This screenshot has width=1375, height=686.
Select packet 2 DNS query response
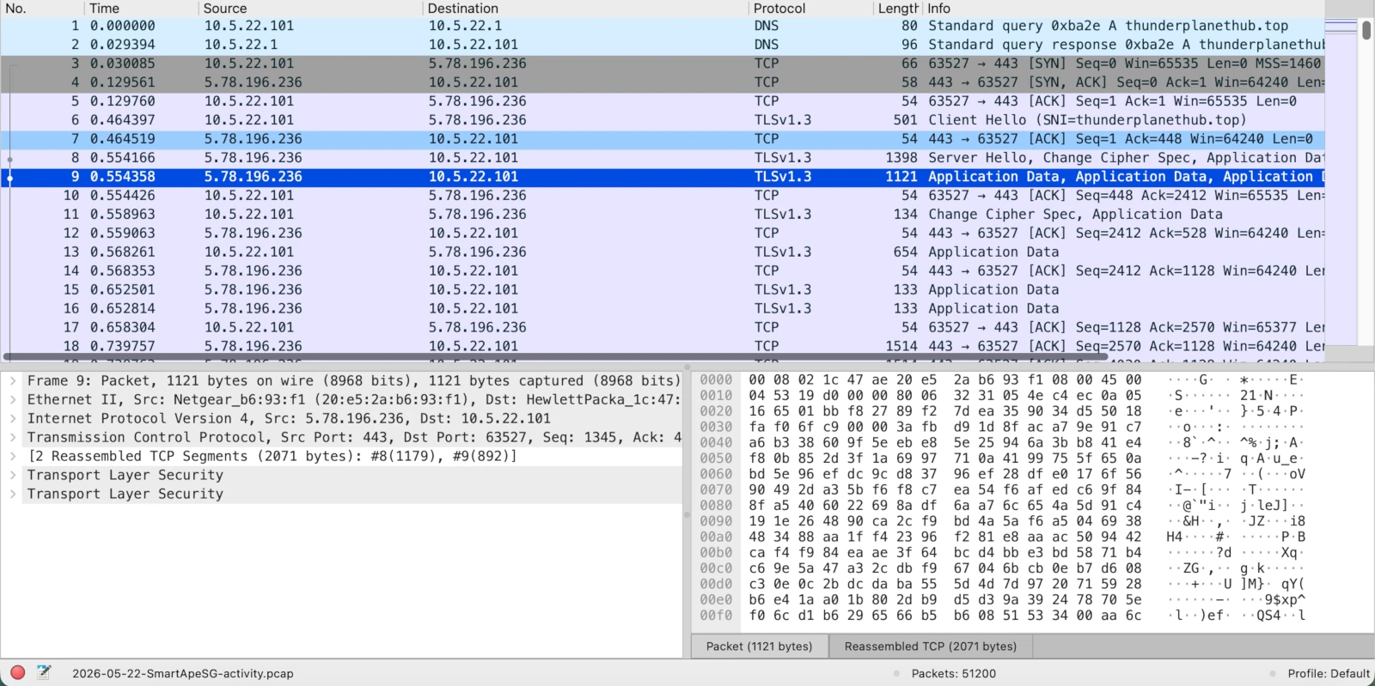(x=662, y=45)
